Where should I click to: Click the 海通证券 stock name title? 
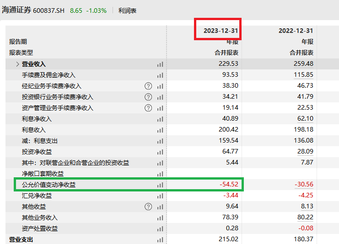point(16,10)
